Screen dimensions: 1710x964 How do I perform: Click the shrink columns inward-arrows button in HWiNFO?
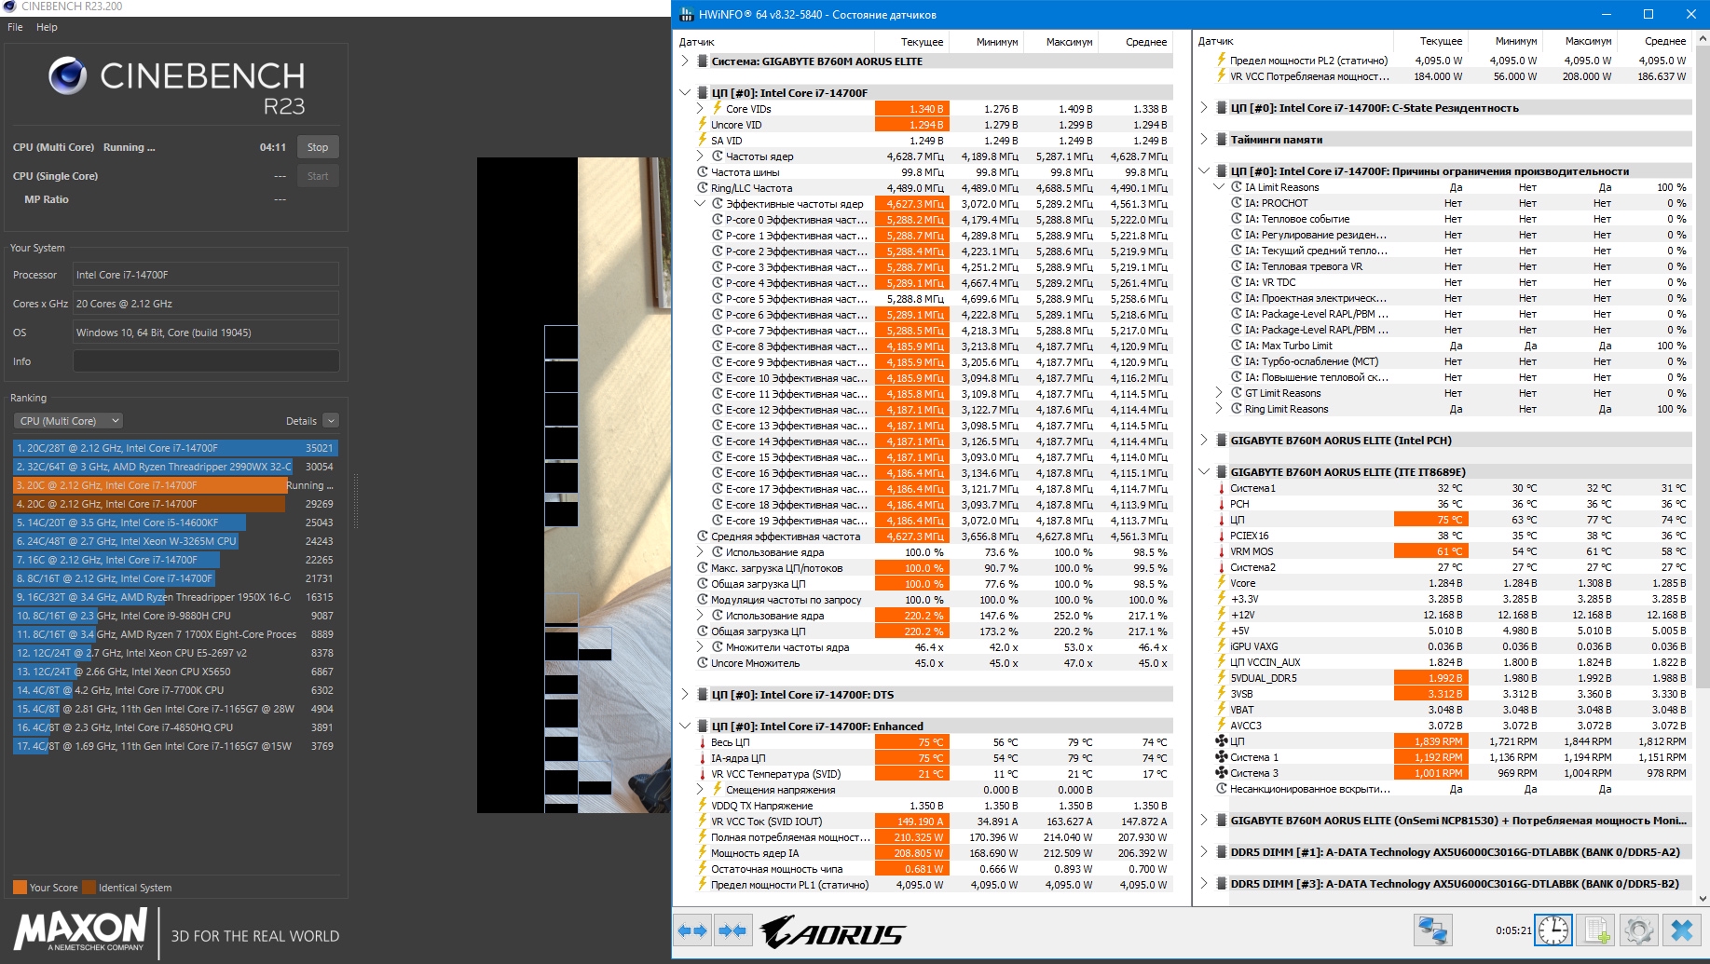coord(733,930)
